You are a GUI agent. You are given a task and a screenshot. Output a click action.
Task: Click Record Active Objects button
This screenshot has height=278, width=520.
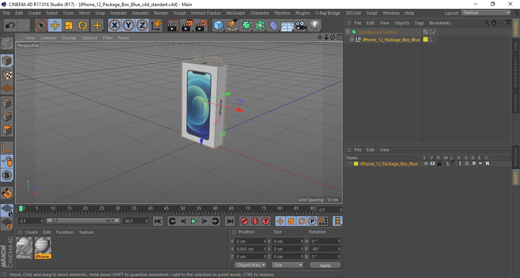tap(244, 221)
